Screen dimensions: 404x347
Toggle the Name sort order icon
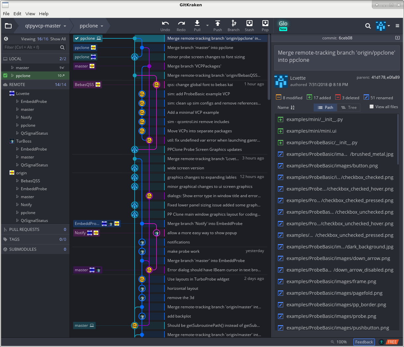292,108
